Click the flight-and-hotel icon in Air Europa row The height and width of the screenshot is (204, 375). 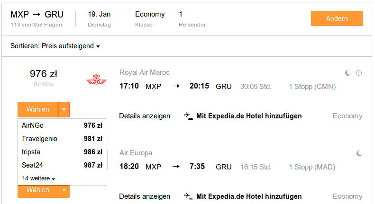pyautogui.click(x=189, y=196)
